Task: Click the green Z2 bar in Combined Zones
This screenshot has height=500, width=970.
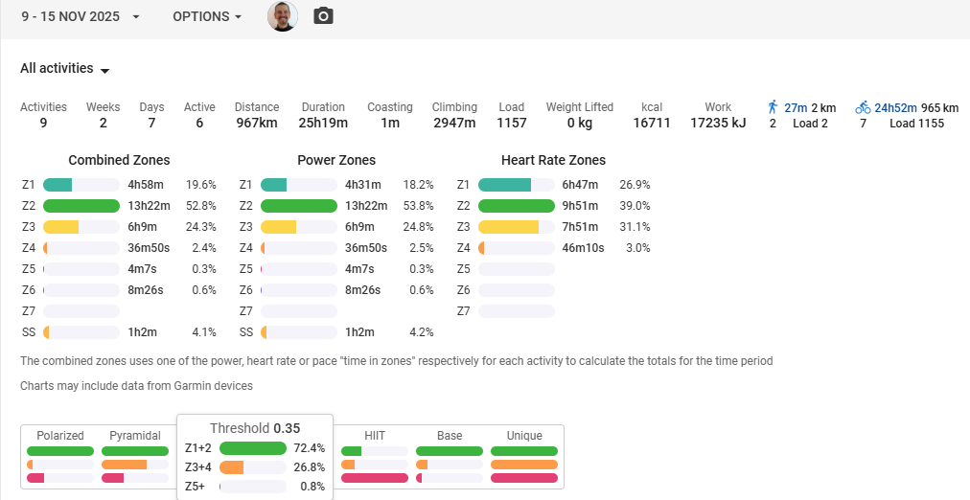Action: tap(81, 206)
